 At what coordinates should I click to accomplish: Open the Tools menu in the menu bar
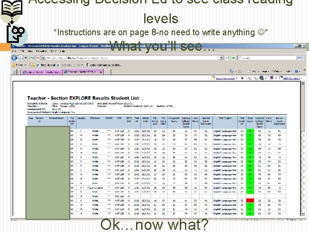coord(53,51)
